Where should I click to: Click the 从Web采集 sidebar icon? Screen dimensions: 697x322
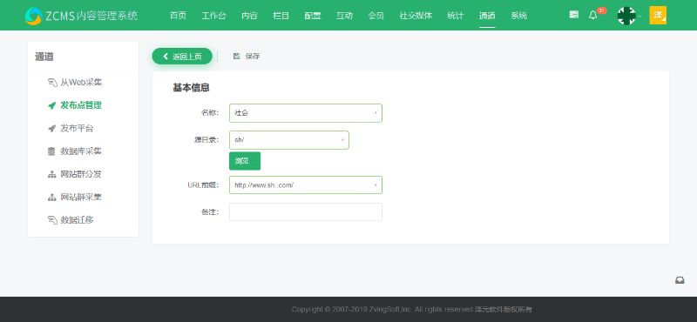click(x=52, y=83)
